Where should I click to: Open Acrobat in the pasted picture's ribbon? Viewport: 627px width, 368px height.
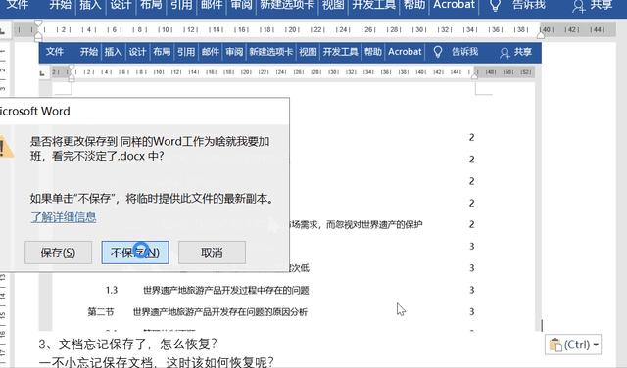click(405, 52)
